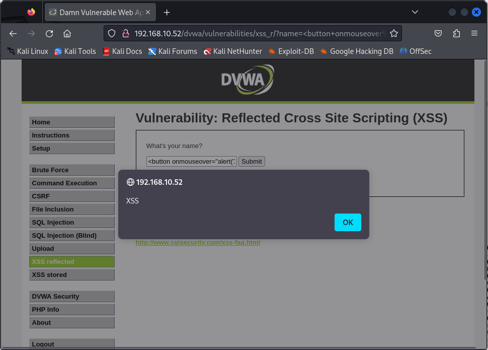Dismiss the XSS alert with OK
The height and width of the screenshot is (350, 488).
pos(348,222)
